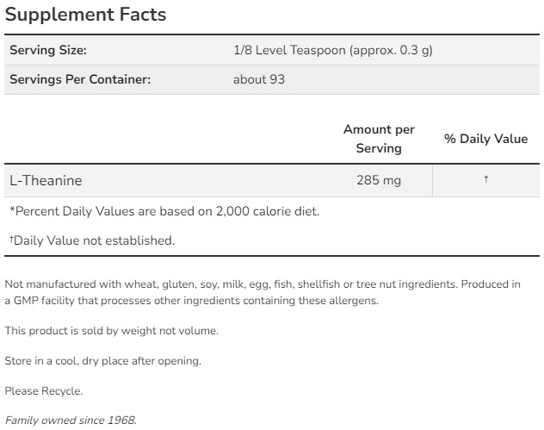Select the Servings Per Container label
Image resolution: width=544 pixels, height=430 pixels.
click(x=80, y=79)
